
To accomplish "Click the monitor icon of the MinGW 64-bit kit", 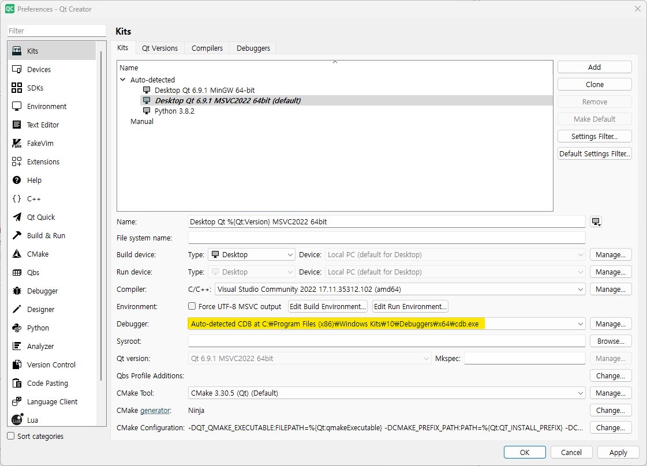I will pos(147,90).
